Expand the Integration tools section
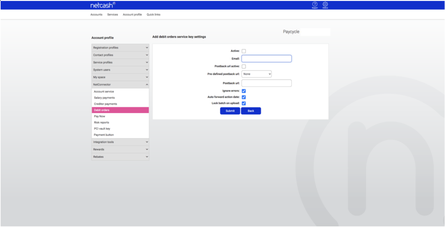 [120, 142]
